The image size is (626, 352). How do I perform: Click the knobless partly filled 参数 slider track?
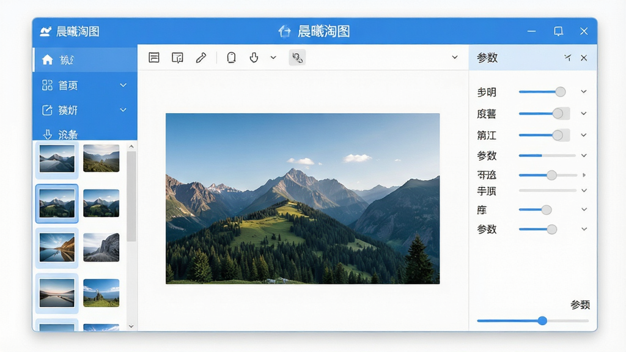click(547, 156)
